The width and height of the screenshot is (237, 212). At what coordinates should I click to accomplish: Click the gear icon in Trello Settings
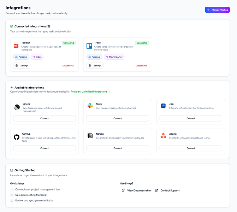(x=90, y=65)
